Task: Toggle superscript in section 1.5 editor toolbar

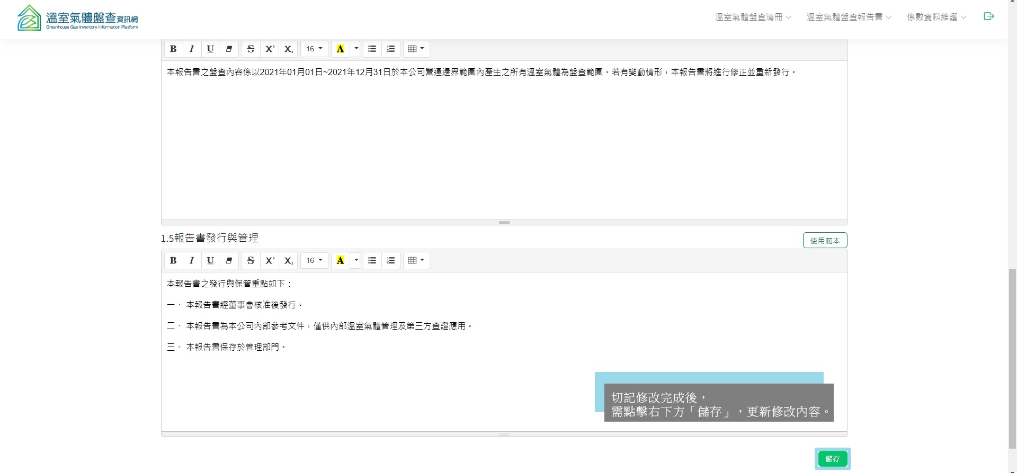Action: click(x=270, y=260)
